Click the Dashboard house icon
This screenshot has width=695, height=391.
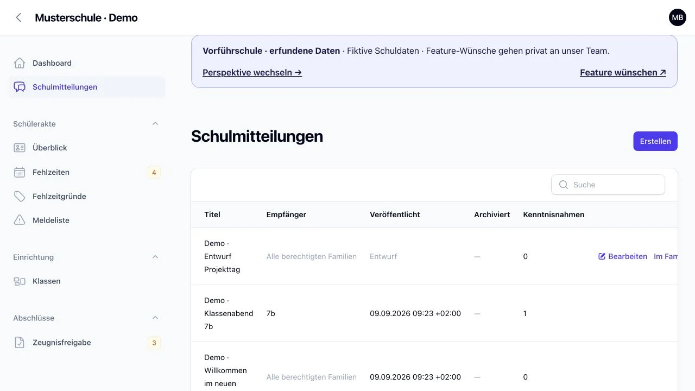click(x=20, y=63)
